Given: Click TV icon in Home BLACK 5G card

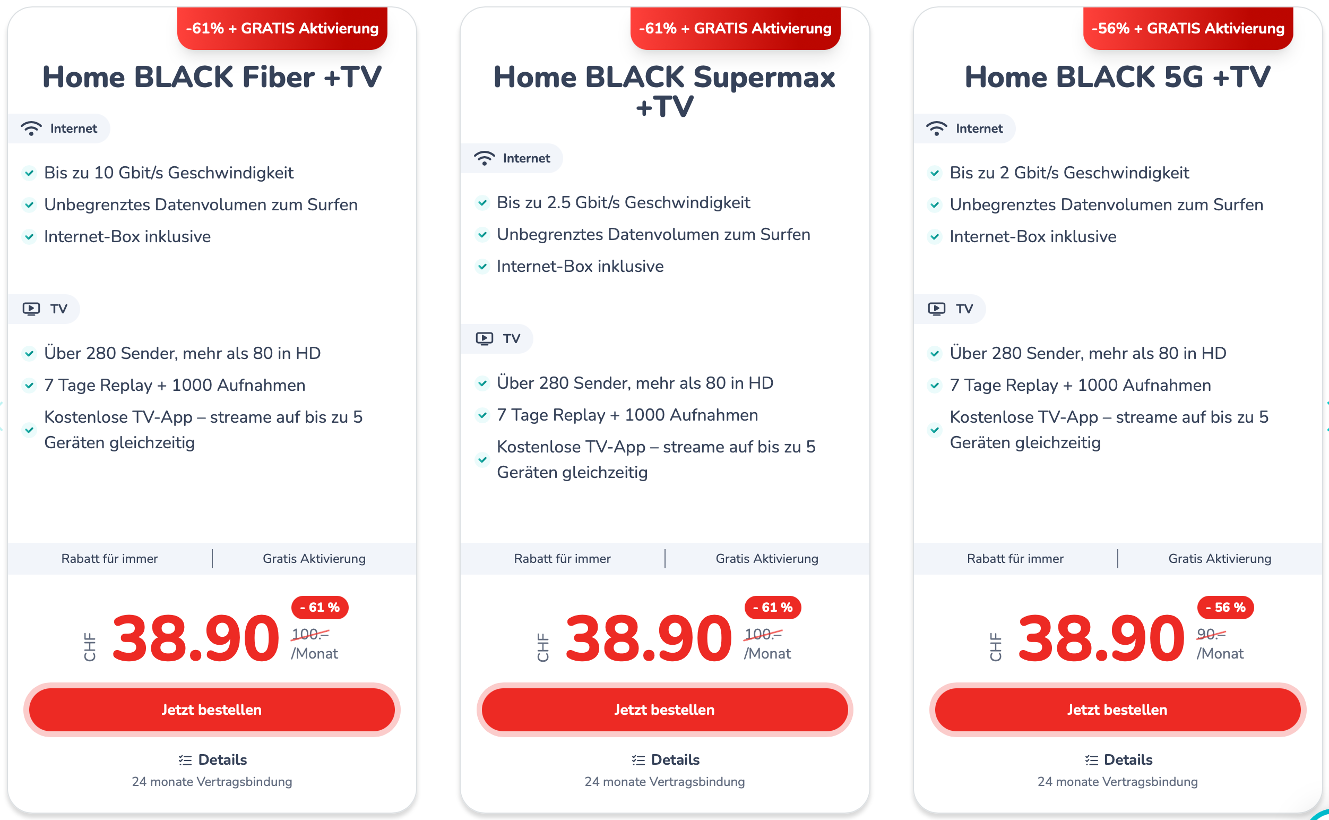Looking at the screenshot, I should click(x=937, y=309).
